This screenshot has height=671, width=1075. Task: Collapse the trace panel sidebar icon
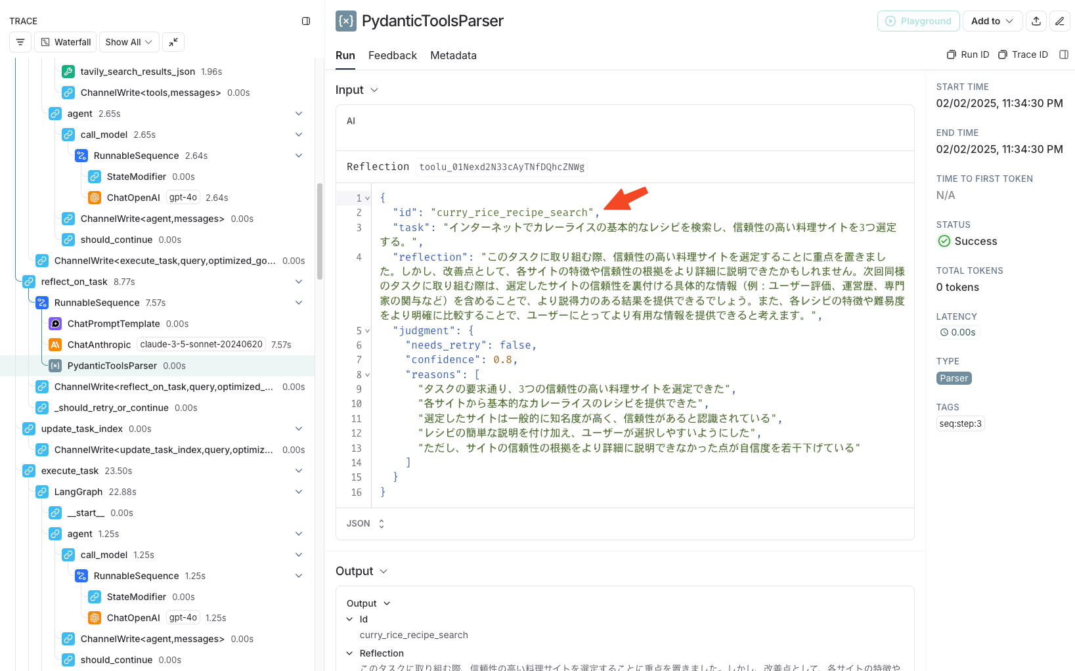(306, 21)
